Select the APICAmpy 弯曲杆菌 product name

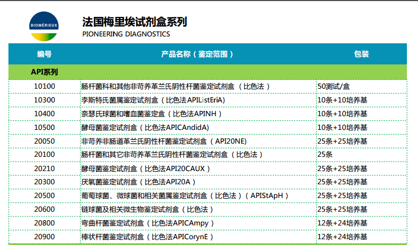[x=148, y=223]
